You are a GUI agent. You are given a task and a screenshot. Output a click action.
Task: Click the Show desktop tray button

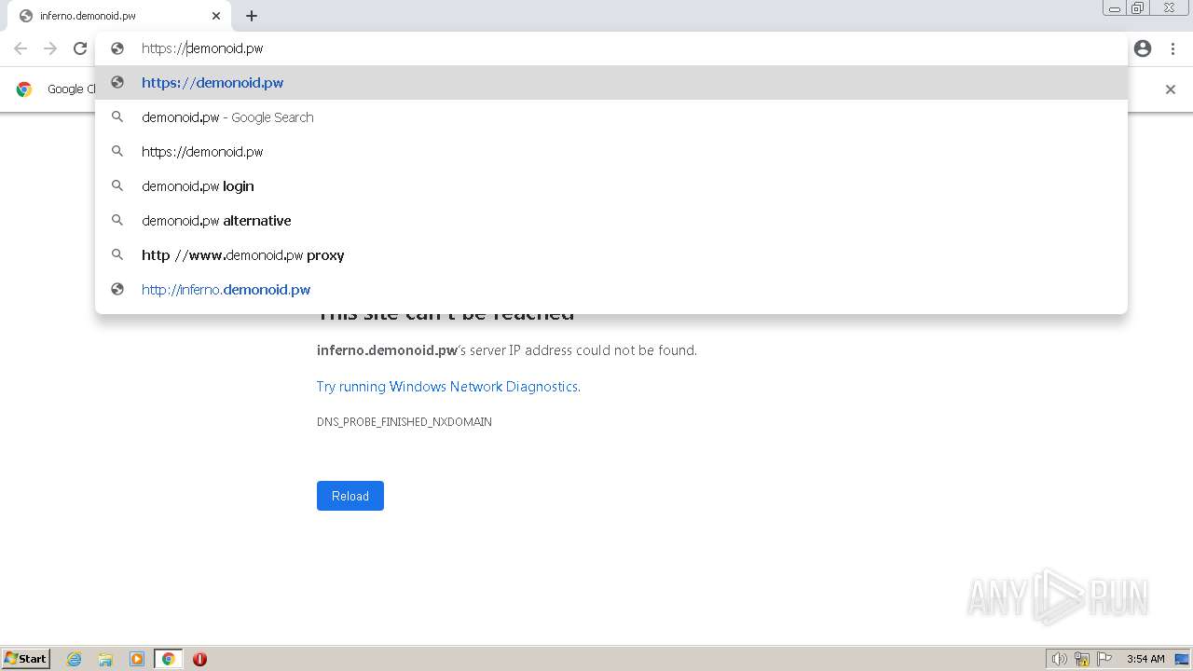pyautogui.click(x=1182, y=659)
